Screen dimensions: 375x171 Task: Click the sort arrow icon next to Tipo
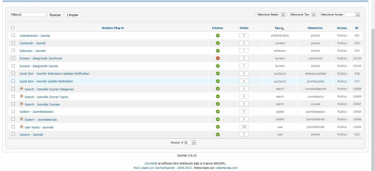283,28
